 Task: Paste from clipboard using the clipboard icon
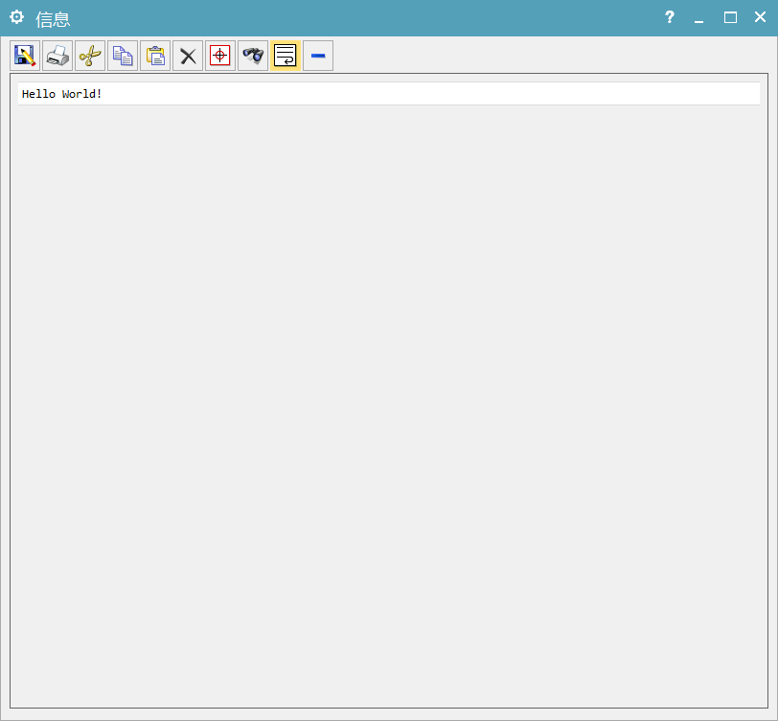[x=155, y=56]
